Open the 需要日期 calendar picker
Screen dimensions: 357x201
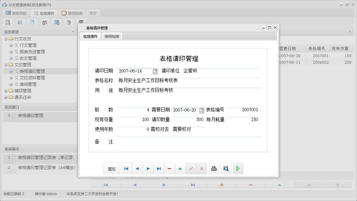202,110
